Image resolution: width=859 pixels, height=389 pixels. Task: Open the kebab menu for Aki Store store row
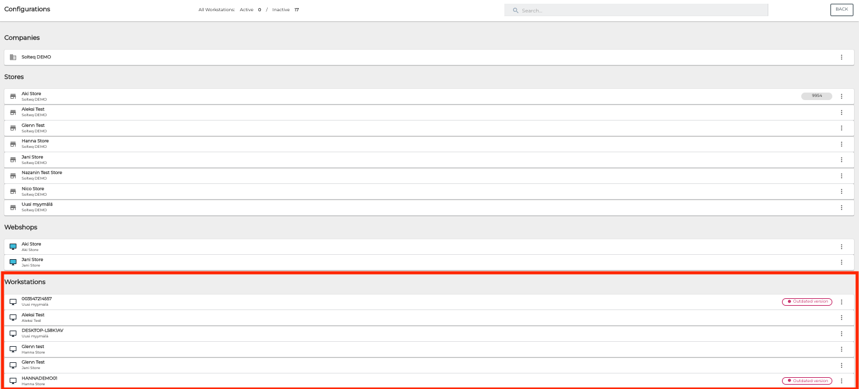click(x=842, y=96)
